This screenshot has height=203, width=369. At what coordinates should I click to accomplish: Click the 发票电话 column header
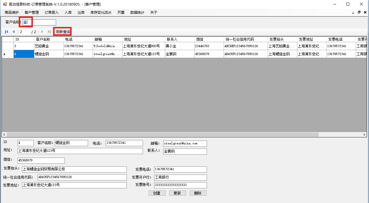(x=341, y=39)
